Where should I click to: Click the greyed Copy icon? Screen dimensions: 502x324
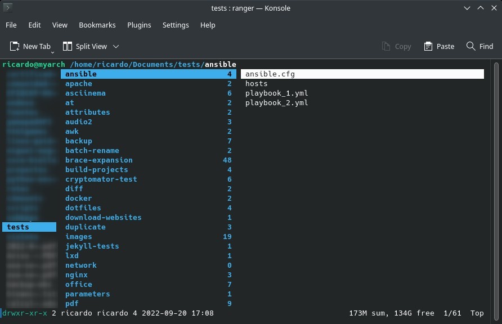pos(386,46)
